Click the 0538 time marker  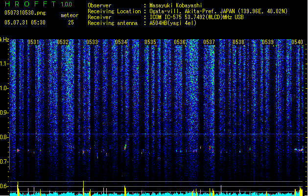[x=238, y=42]
